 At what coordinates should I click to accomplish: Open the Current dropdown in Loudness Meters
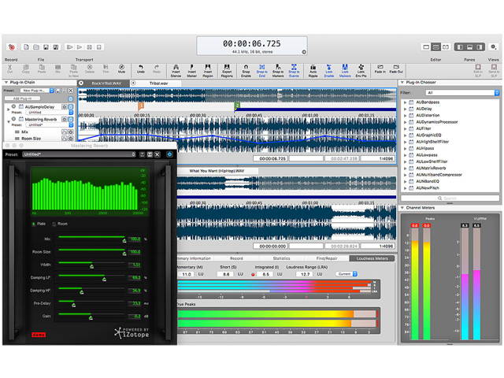point(346,274)
